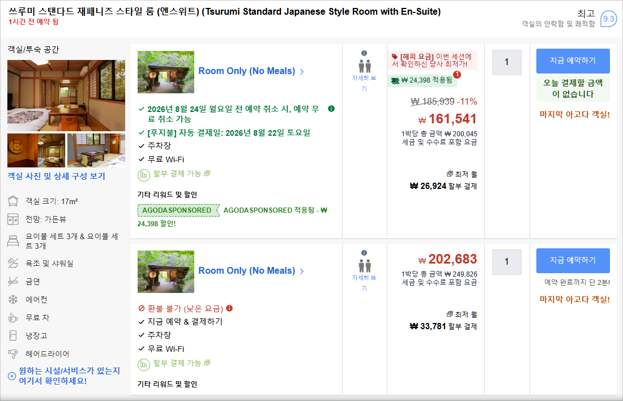Click second row installment 할부 결제 가능 icon
The image size is (623, 401).
pos(143,364)
